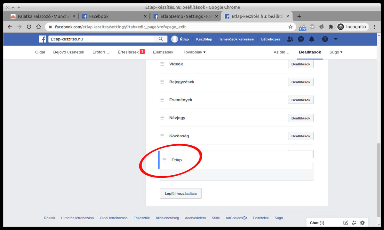Open the quick help question mark icon
The height and width of the screenshot is (230, 384).
click(x=325, y=39)
